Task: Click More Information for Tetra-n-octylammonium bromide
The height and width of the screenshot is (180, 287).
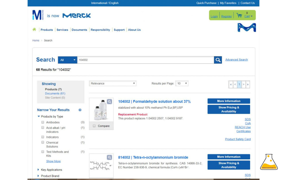Action: (229, 157)
